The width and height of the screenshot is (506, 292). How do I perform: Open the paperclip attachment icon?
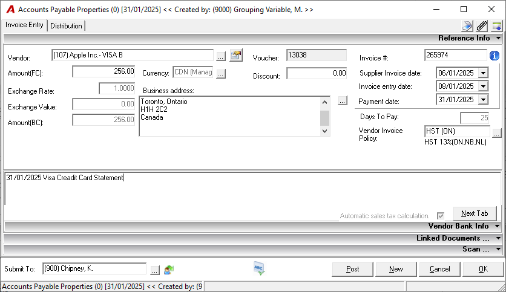pyautogui.click(x=482, y=26)
